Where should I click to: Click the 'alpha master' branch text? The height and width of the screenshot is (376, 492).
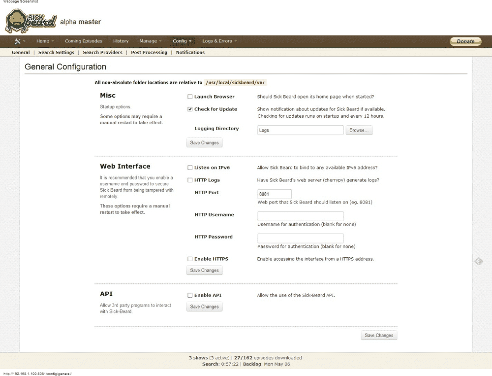click(80, 22)
